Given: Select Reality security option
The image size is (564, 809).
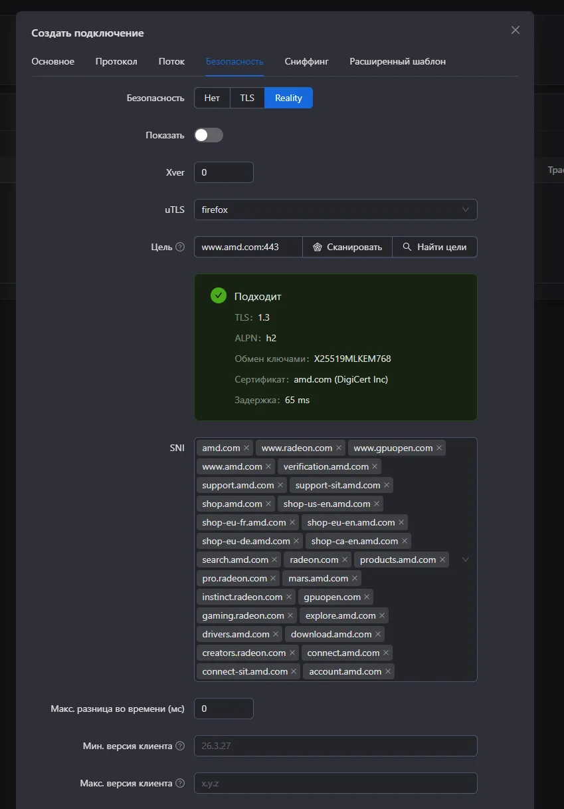Looking at the screenshot, I should pos(289,98).
